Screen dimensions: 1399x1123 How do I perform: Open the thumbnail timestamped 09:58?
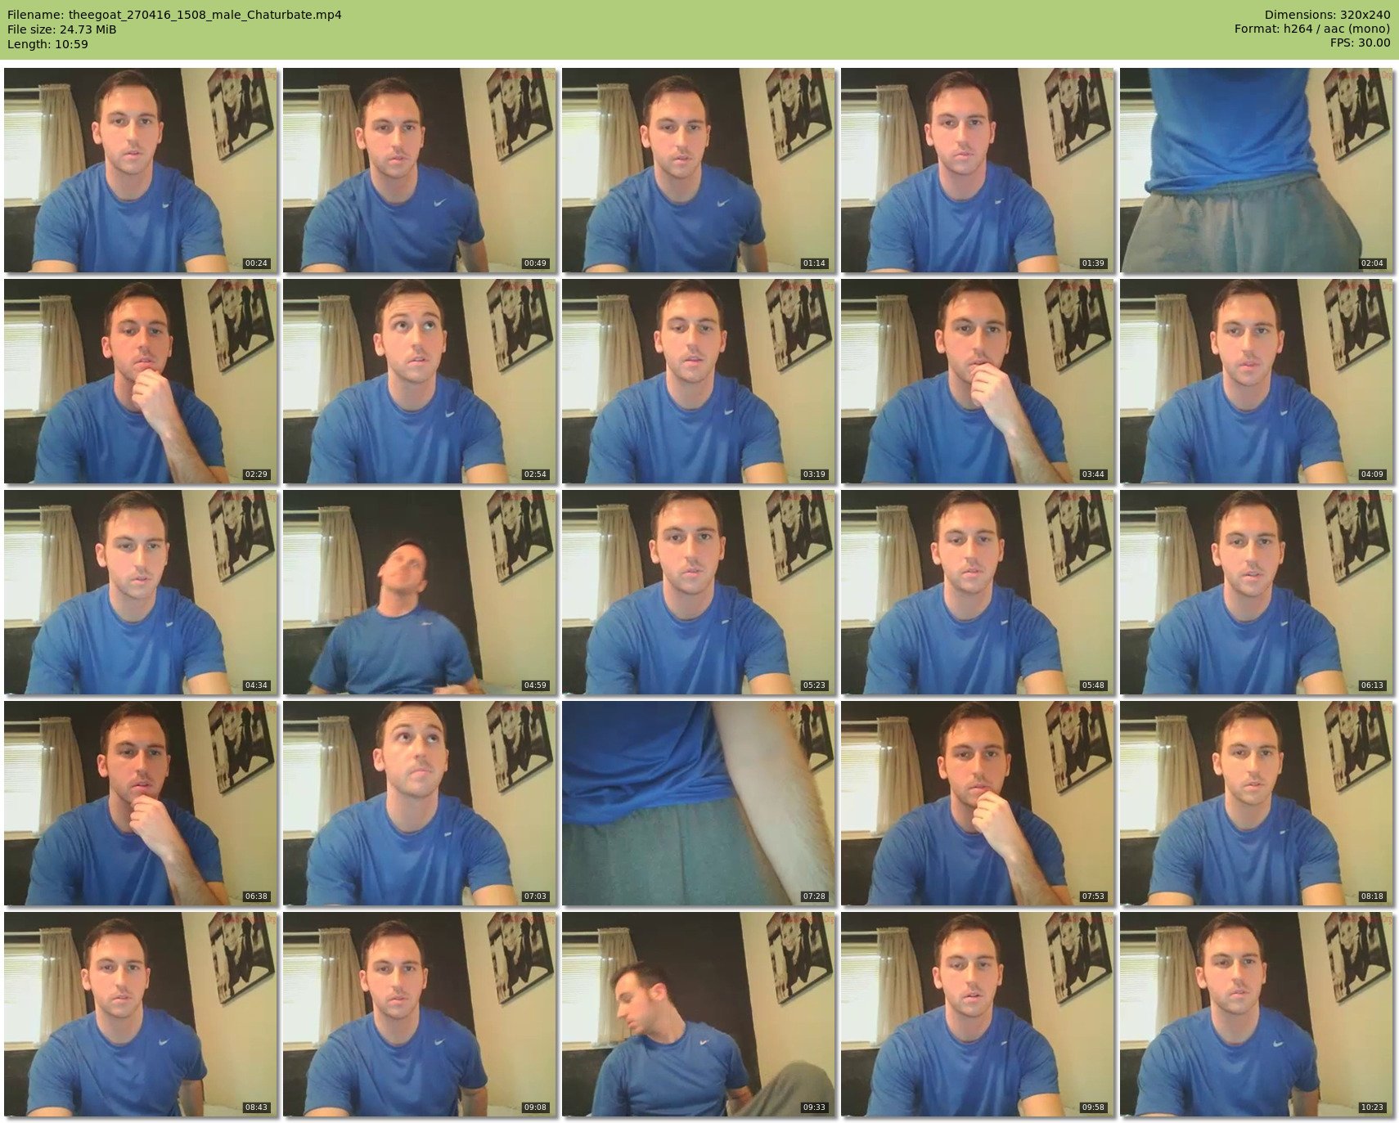coord(978,1014)
